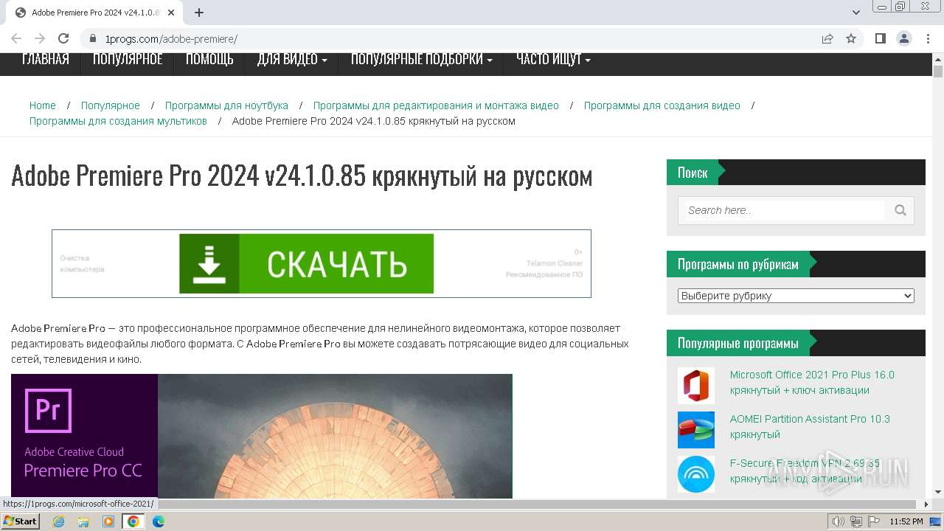944x531 pixels.
Task: Click the AOMEI Partition Assistant icon
Action: (x=696, y=430)
